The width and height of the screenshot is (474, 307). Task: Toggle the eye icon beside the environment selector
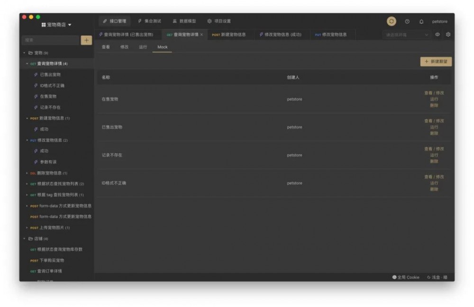tap(437, 35)
